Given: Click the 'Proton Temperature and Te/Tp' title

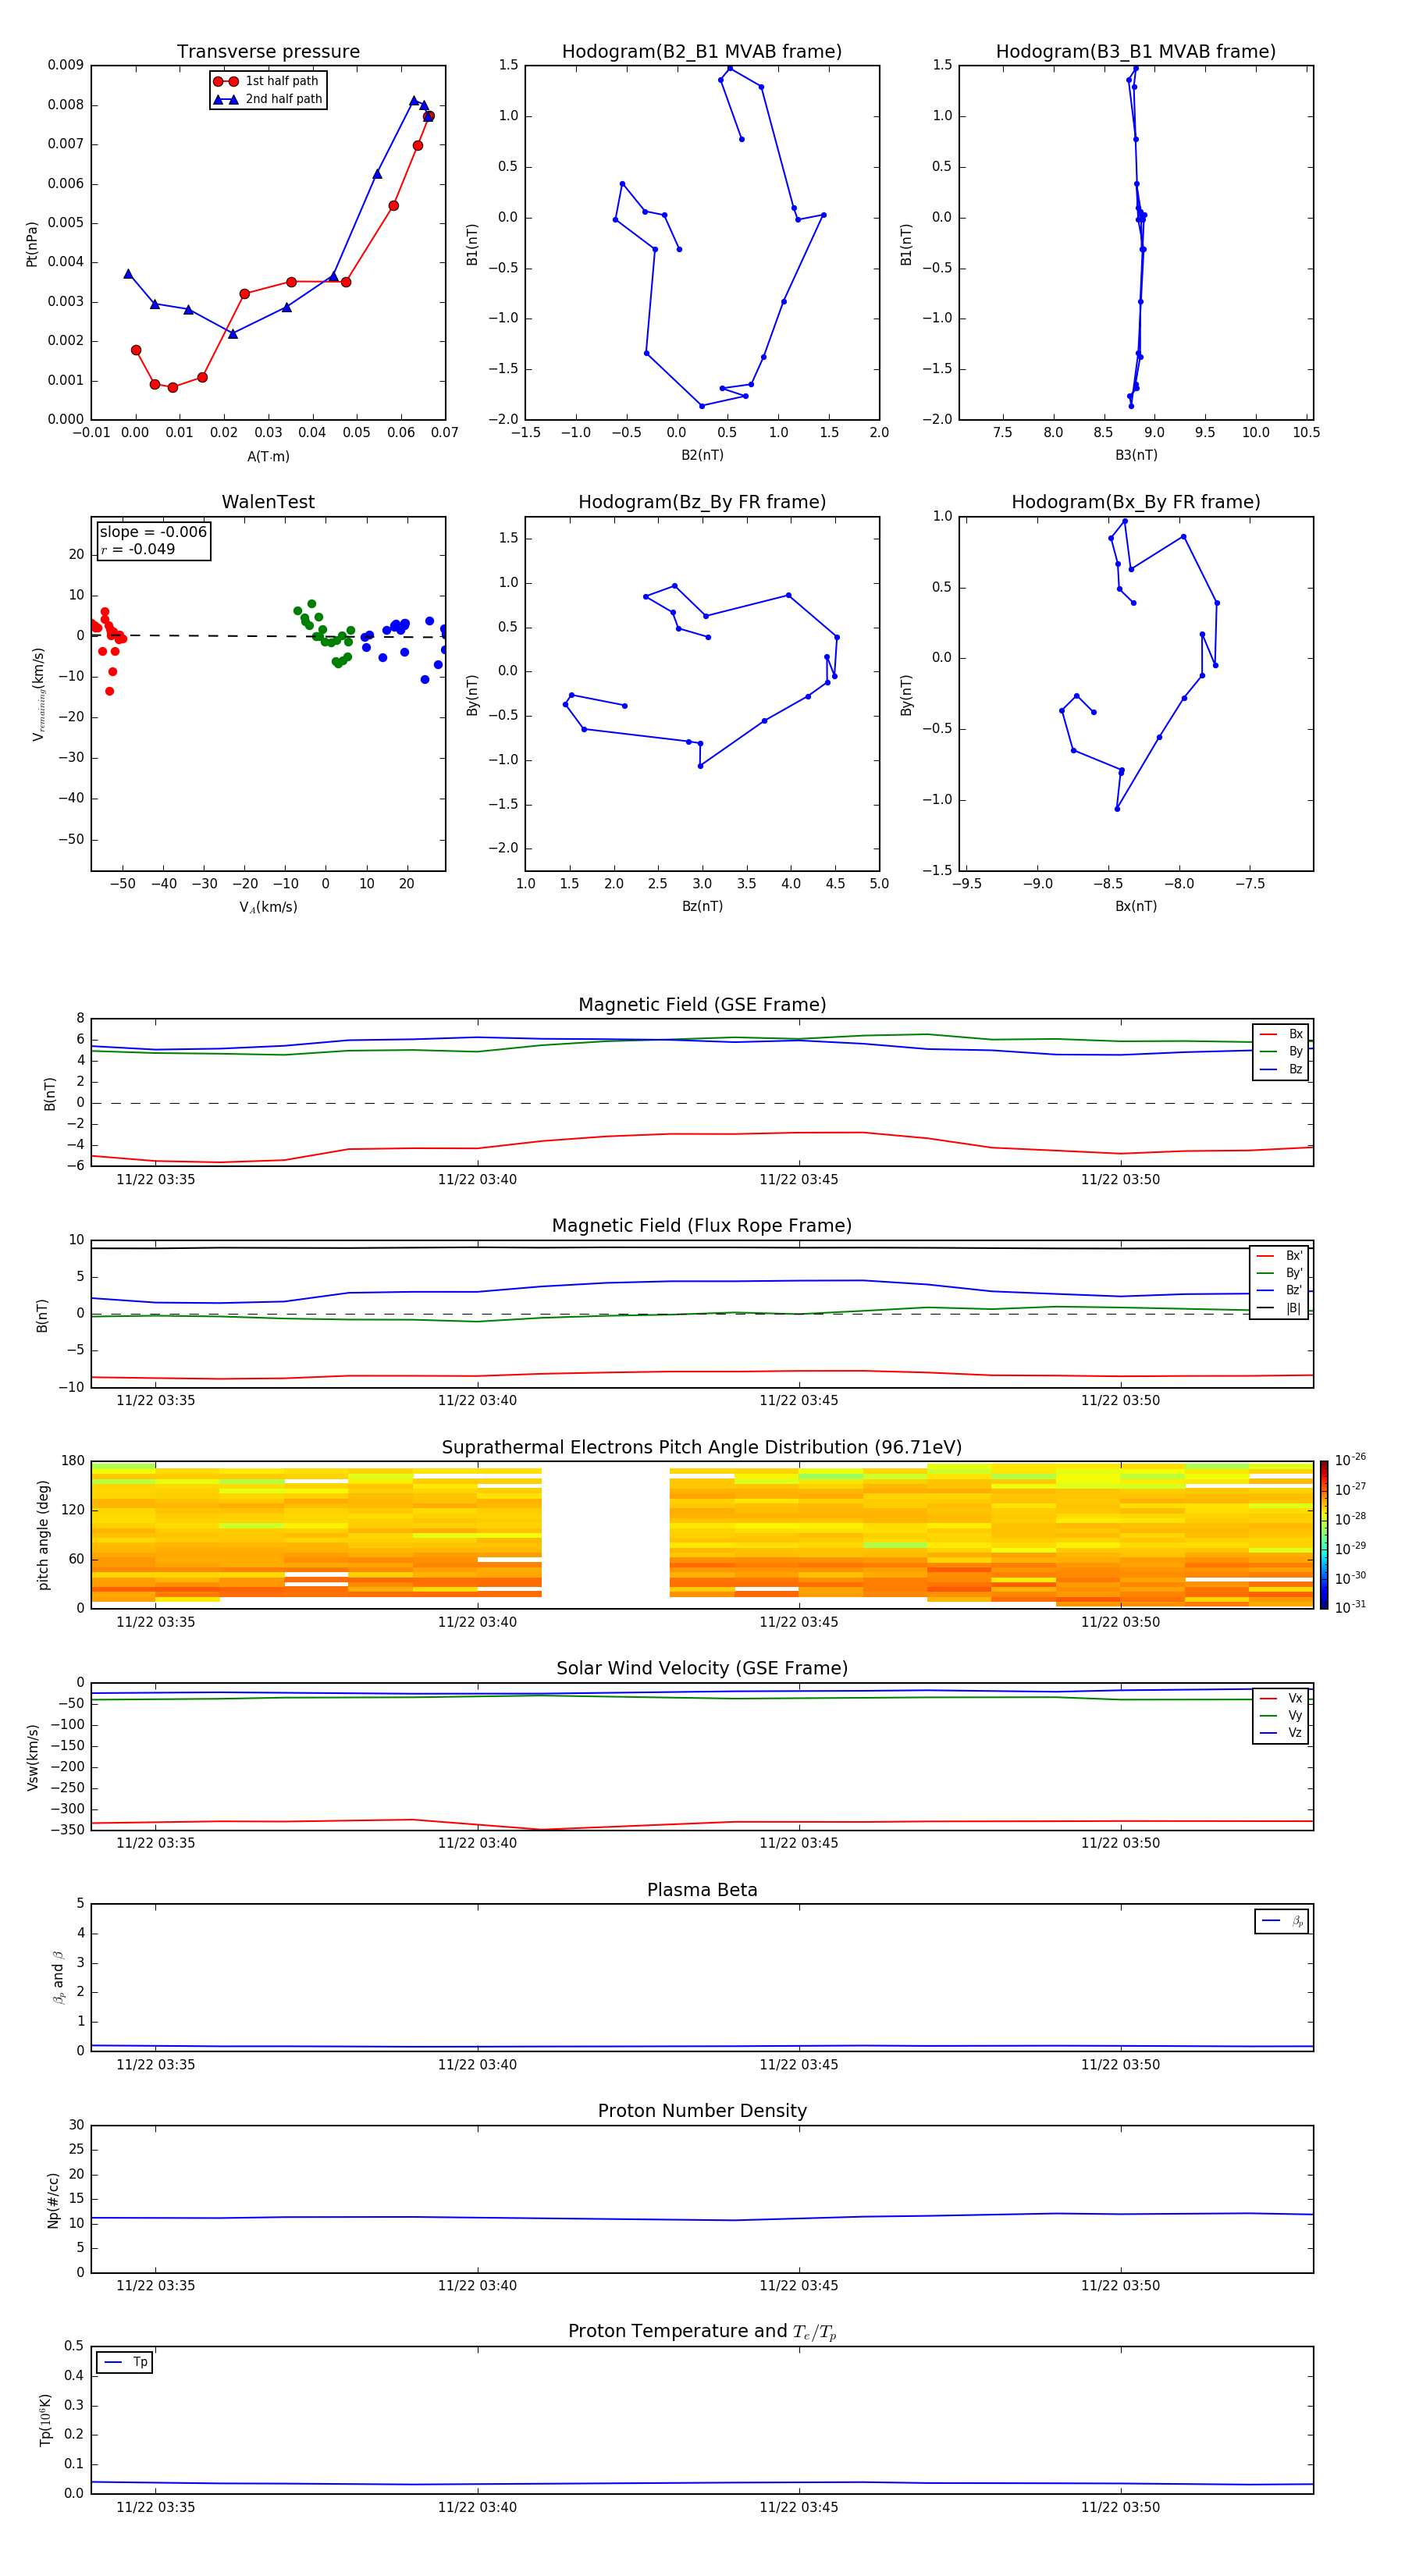Looking at the screenshot, I should (702, 2332).
